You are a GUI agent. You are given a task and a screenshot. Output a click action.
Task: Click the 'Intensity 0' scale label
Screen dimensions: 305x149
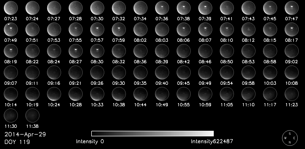(90, 142)
